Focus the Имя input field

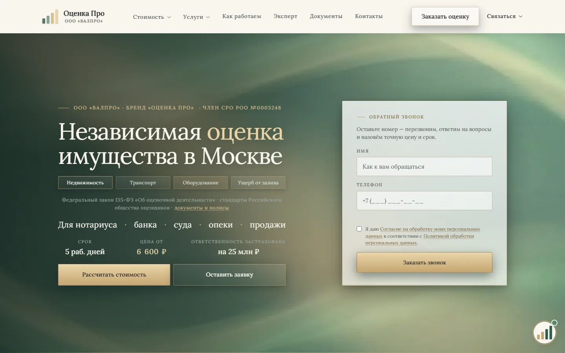pos(425,167)
